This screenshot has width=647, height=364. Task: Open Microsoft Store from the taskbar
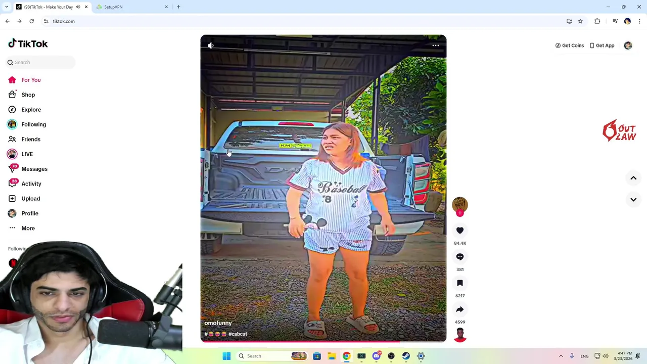(x=317, y=356)
